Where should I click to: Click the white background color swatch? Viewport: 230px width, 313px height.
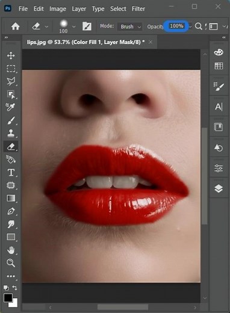point(14,303)
